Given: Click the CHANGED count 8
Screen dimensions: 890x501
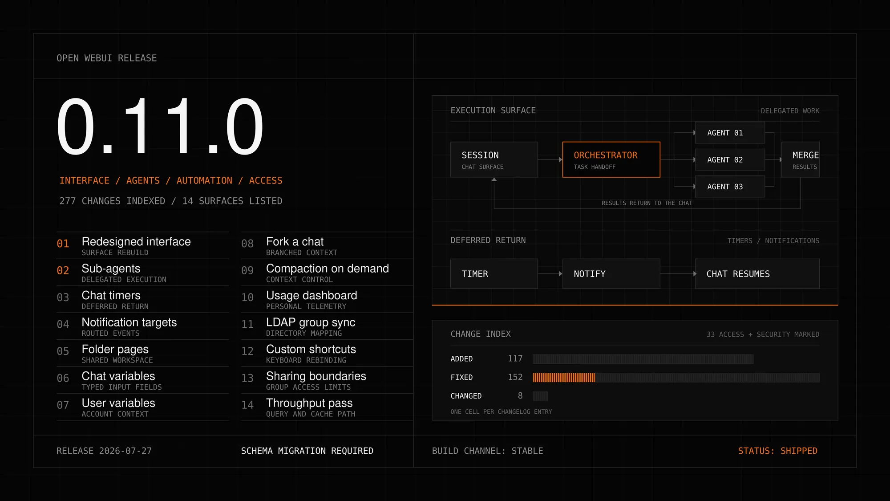Looking at the screenshot, I should (520, 396).
